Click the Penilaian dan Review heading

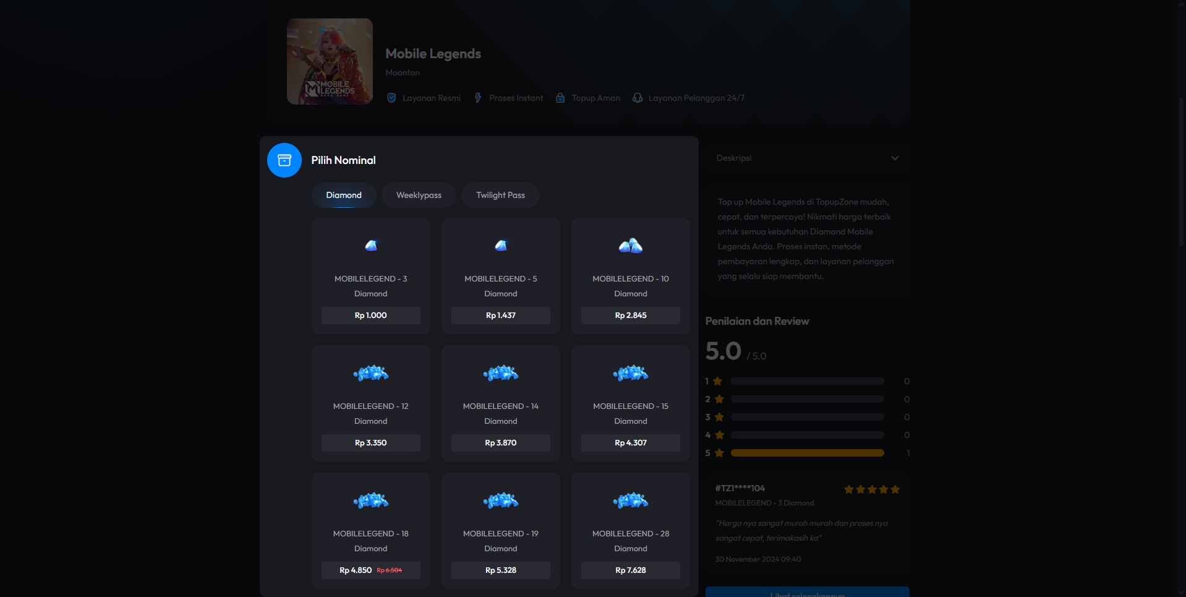[x=757, y=321]
